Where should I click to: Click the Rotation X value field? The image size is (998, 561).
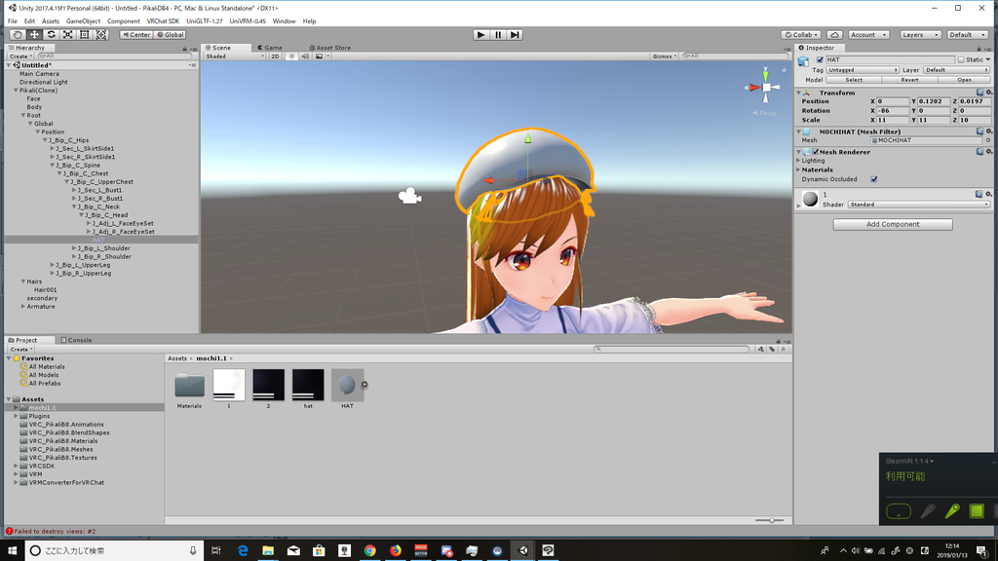tap(893, 111)
